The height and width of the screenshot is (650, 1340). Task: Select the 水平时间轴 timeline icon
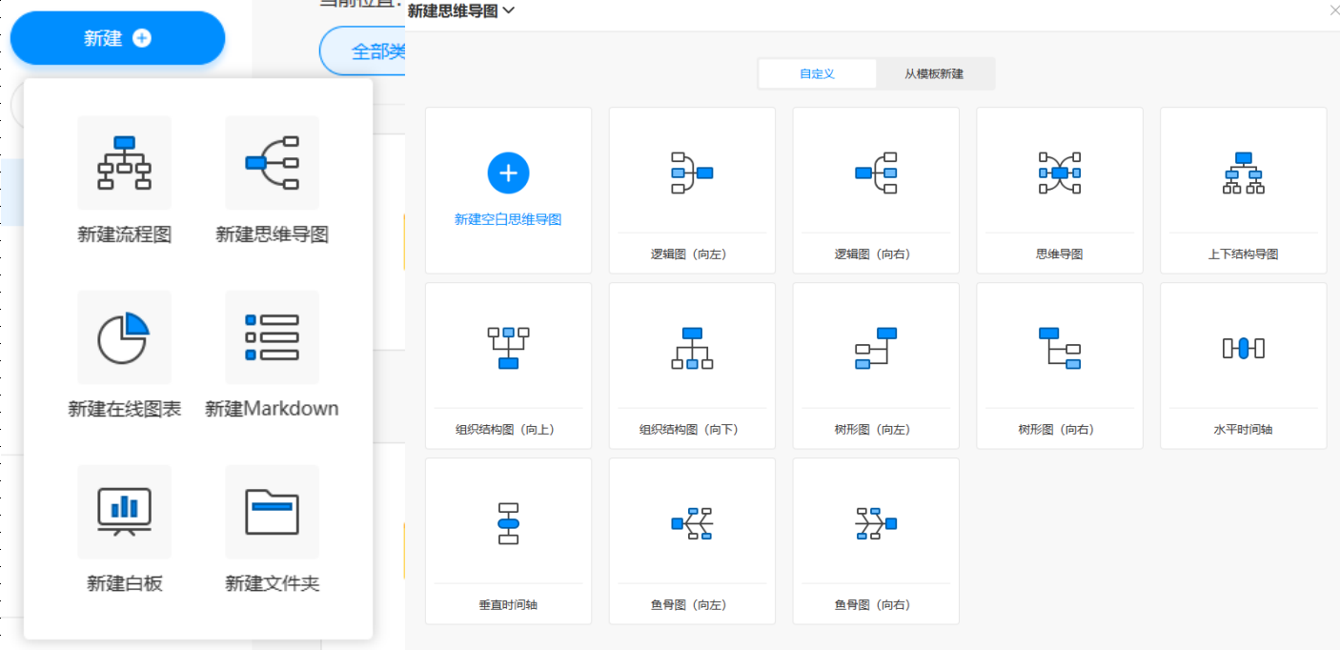[1243, 348]
